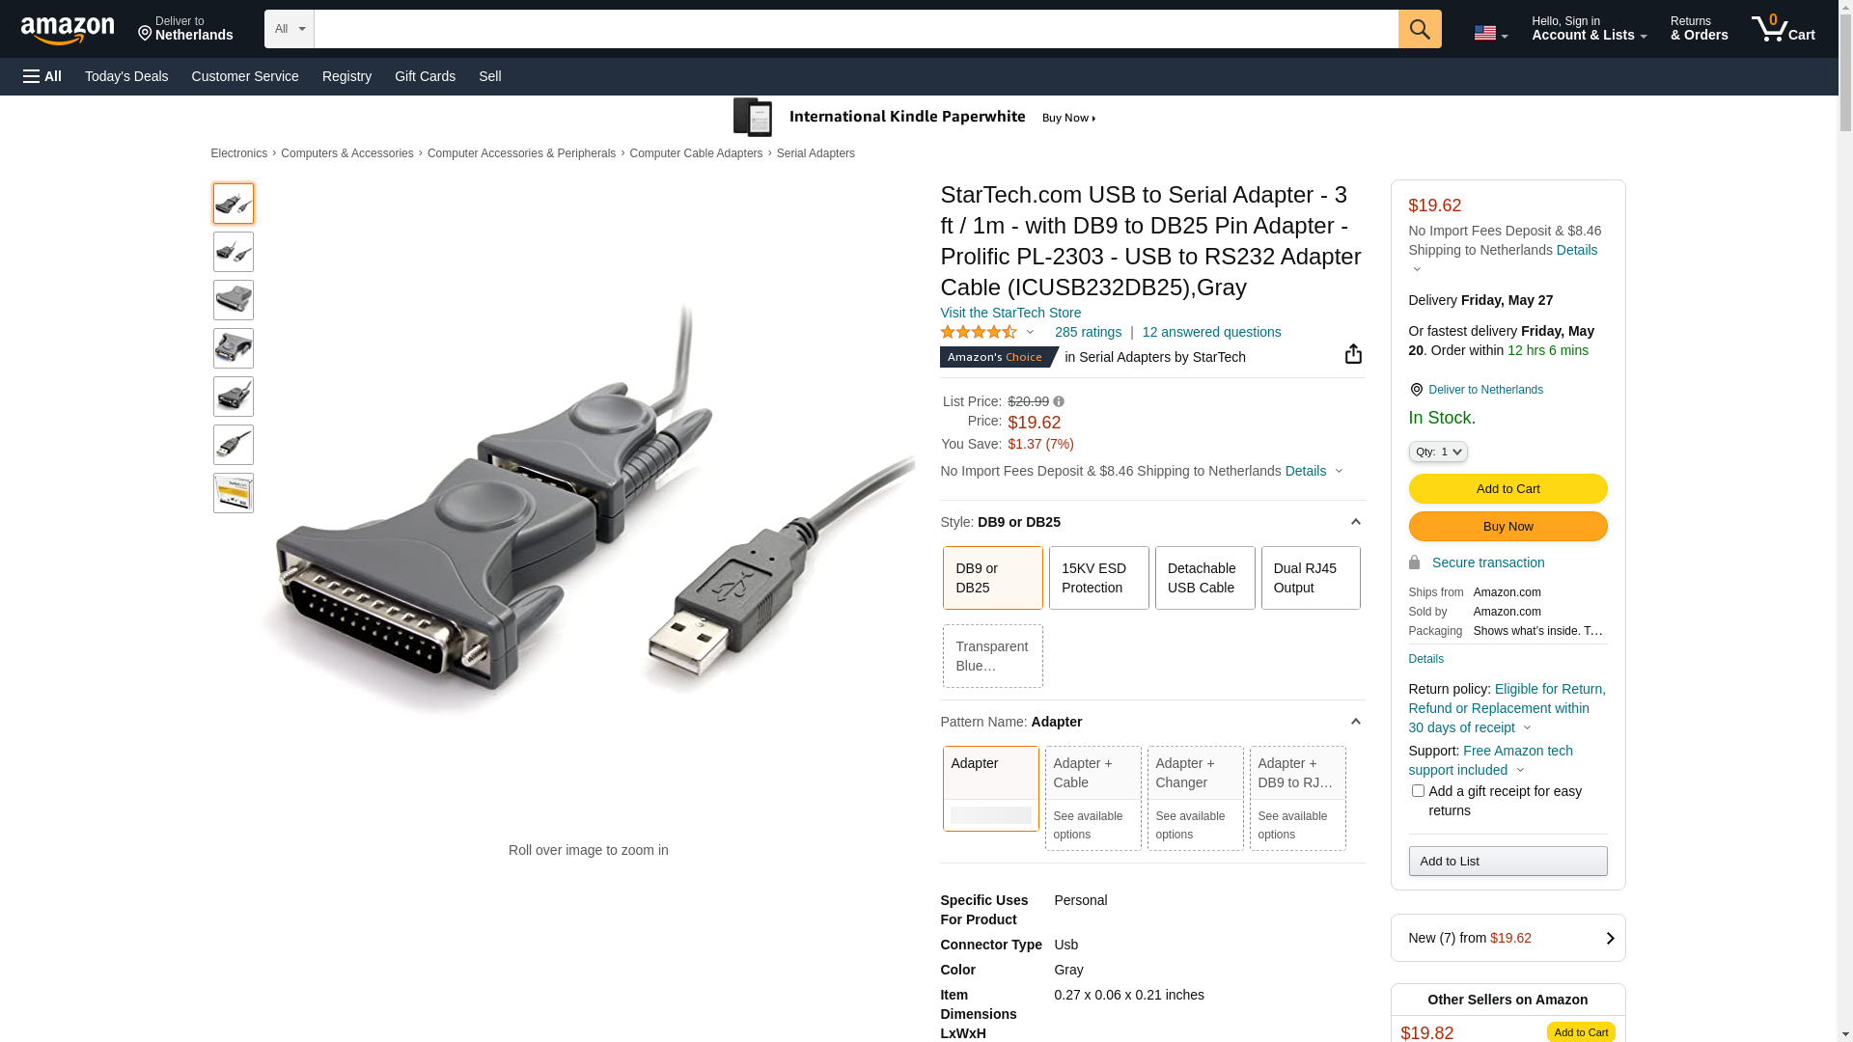Open the quantity dropdown
The width and height of the screenshot is (1853, 1042).
(x=1437, y=452)
